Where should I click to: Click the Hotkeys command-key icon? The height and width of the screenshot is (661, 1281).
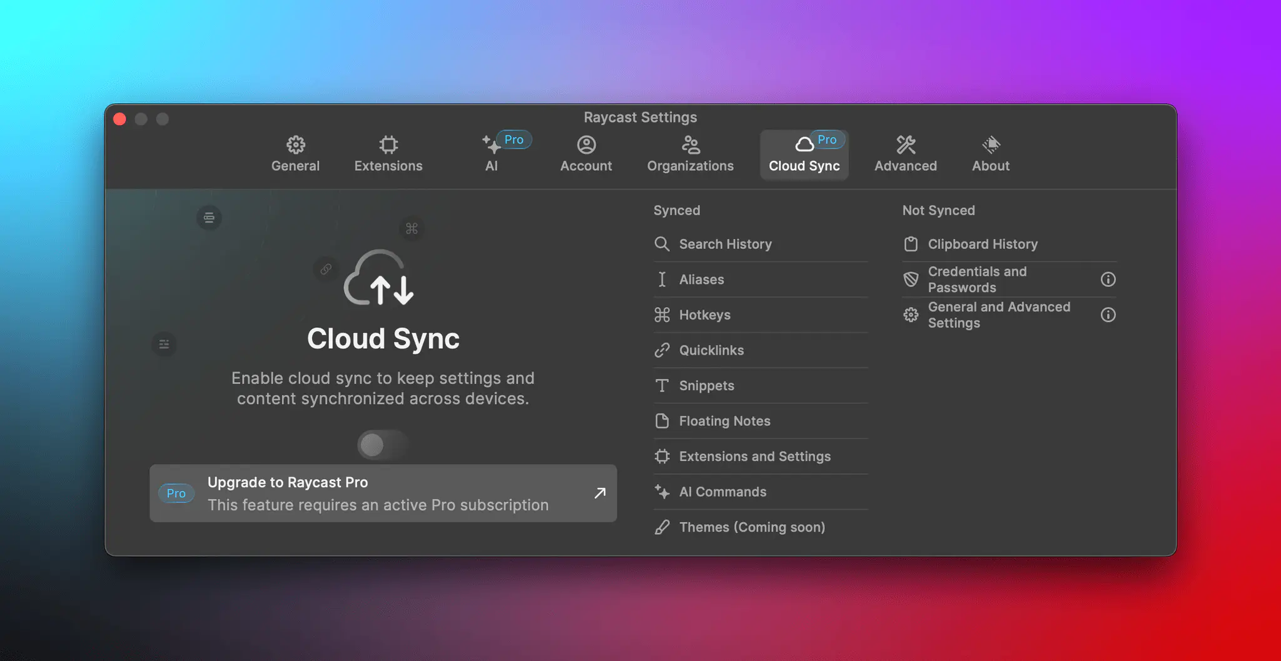click(x=662, y=315)
